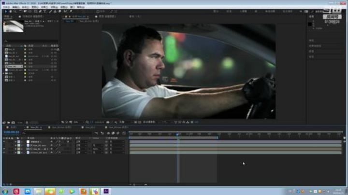The height and width of the screenshot is (195, 348).
Task: Create a new folder in Project panel
Action: pos(9,122)
